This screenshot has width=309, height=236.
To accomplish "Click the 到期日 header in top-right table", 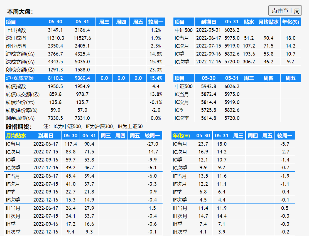I will [209, 22].
